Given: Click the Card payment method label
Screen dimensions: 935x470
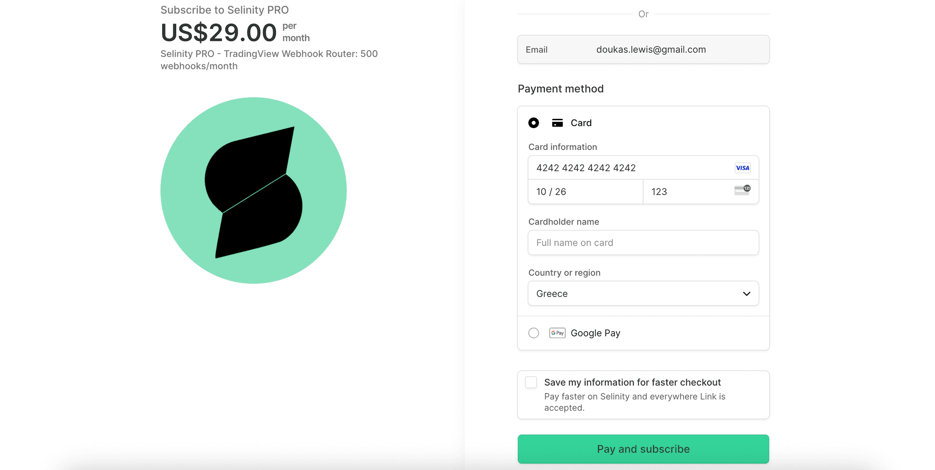Looking at the screenshot, I should (x=581, y=123).
